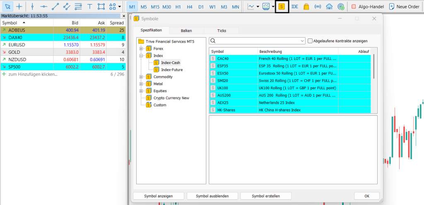
Task: Switch to the Balken tab
Action: point(187,31)
